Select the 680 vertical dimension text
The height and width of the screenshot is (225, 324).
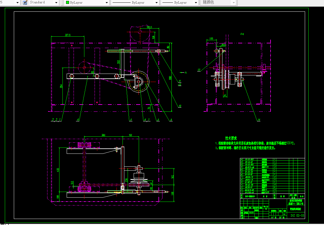click(170, 78)
